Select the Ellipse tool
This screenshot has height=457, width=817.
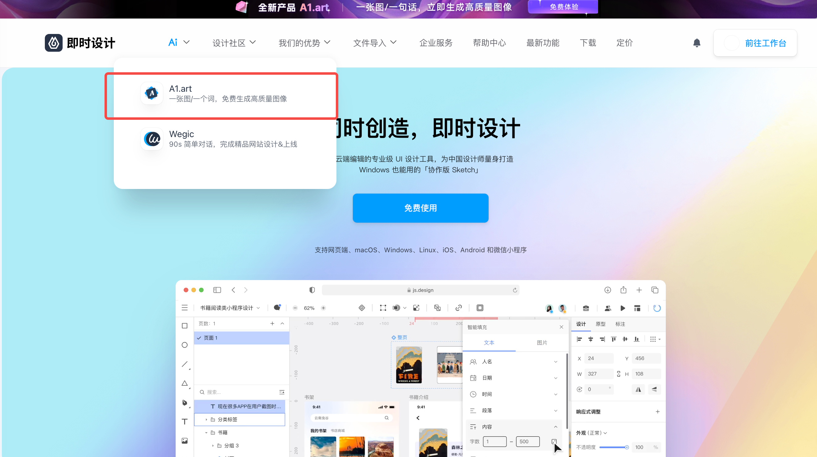185,345
